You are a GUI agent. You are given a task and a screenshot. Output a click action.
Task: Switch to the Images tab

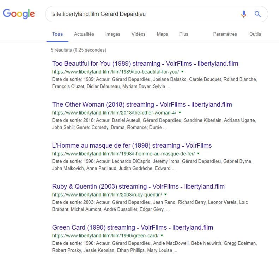pos(113,34)
